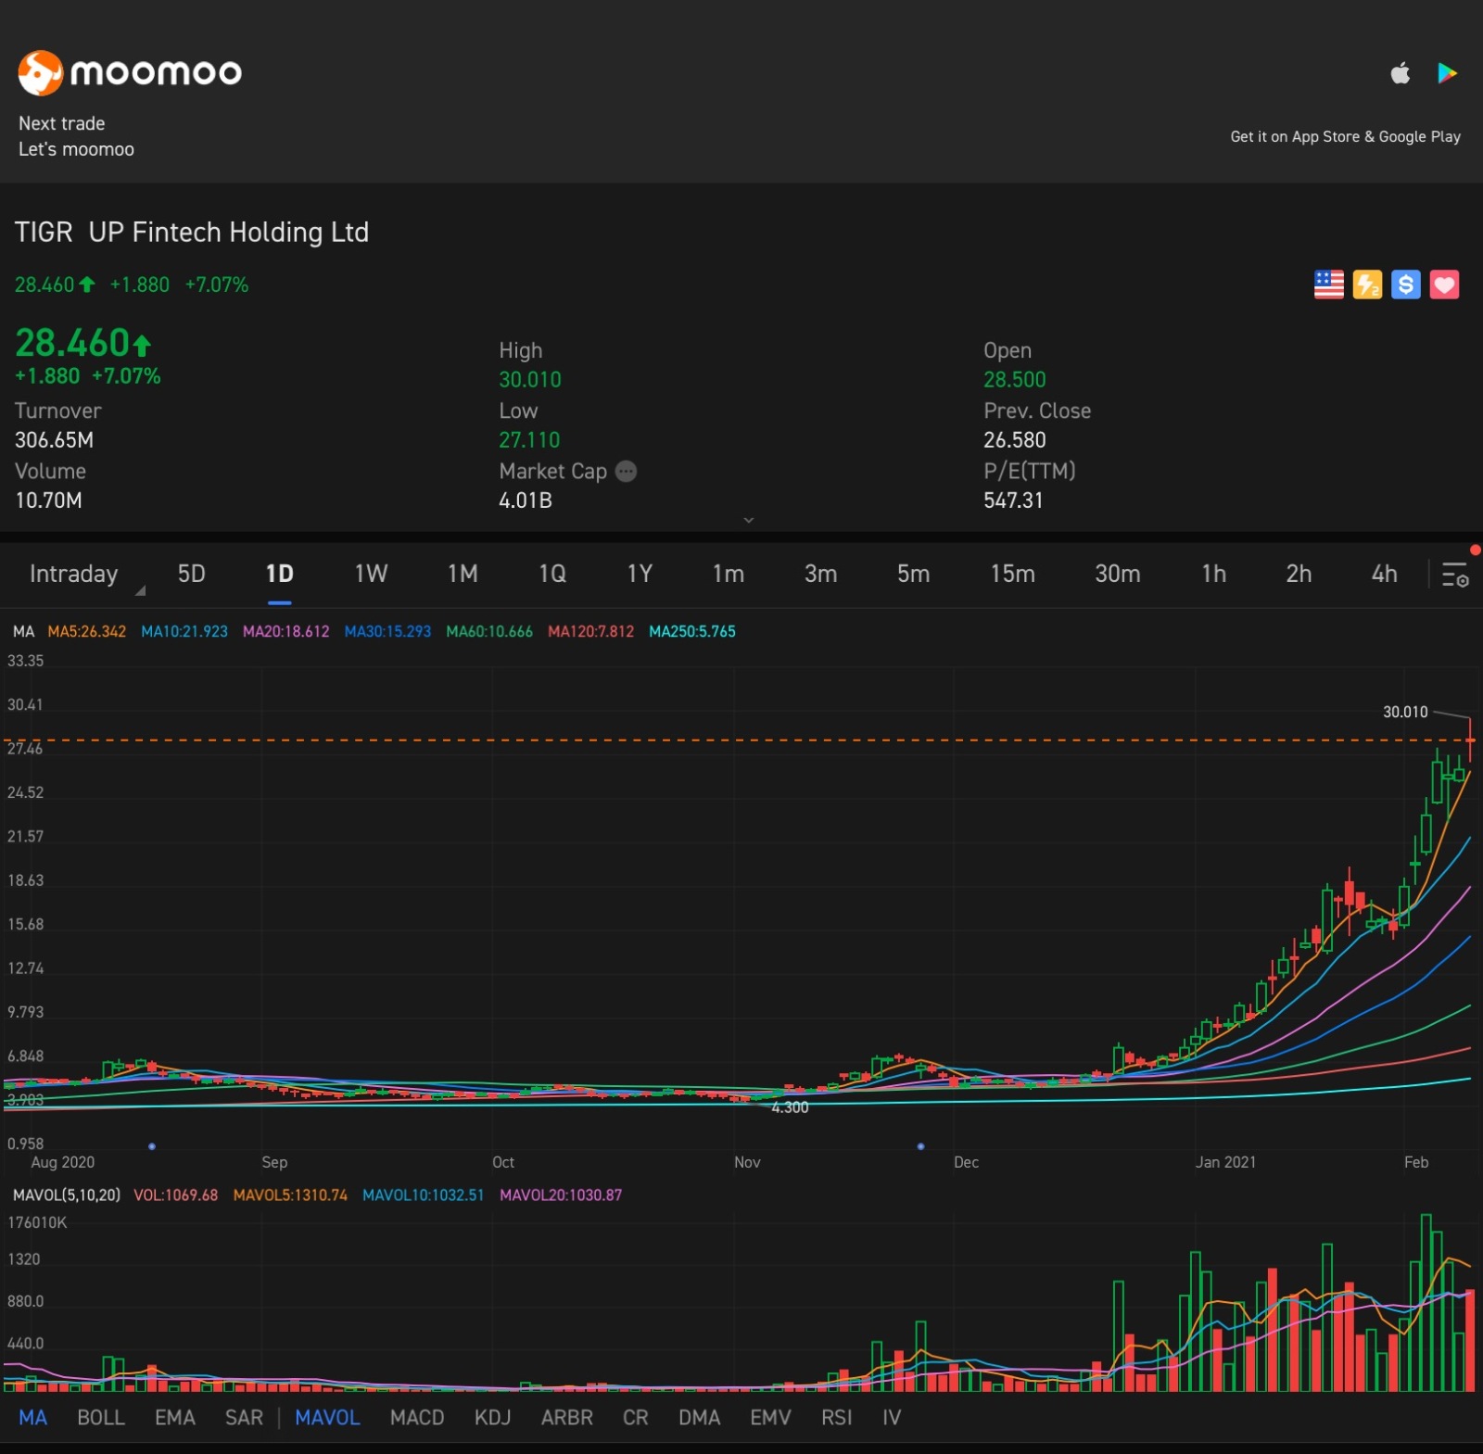Screen dimensions: 1483x1454
Task: Click the Turnover value 306.65M
Action: coord(54,440)
